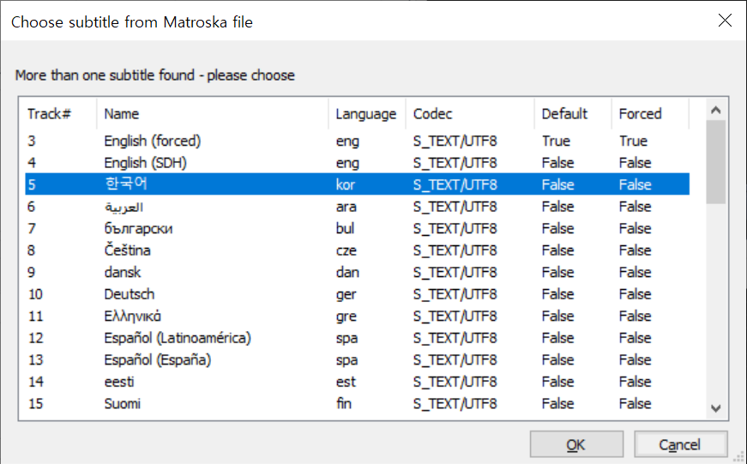The height and width of the screenshot is (464, 747).
Task: Click the 'fin' language cell
Action: (344, 404)
